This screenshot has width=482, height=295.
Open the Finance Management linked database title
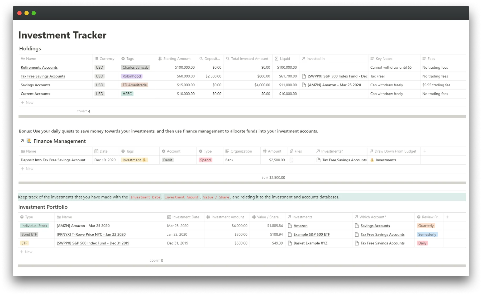pos(60,141)
